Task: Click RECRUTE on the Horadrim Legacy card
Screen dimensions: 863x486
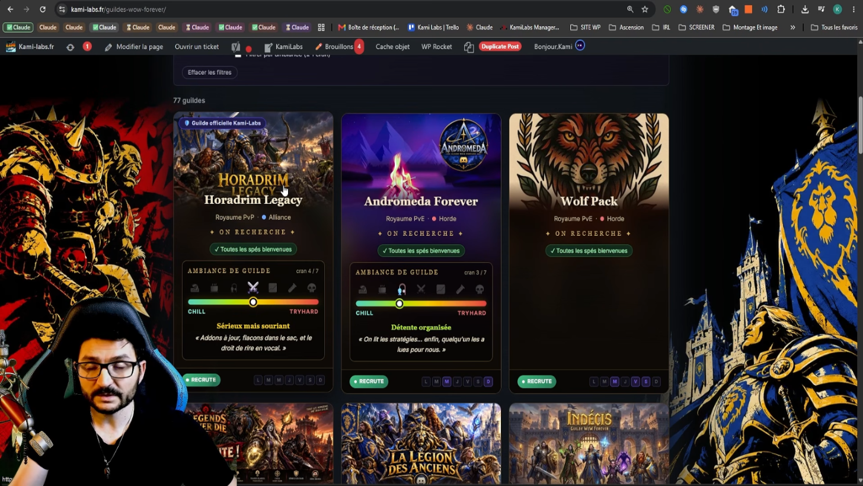Action: [x=200, y=380]
